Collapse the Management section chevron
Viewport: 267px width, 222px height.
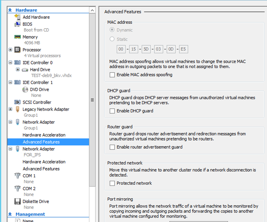[10, 214]
